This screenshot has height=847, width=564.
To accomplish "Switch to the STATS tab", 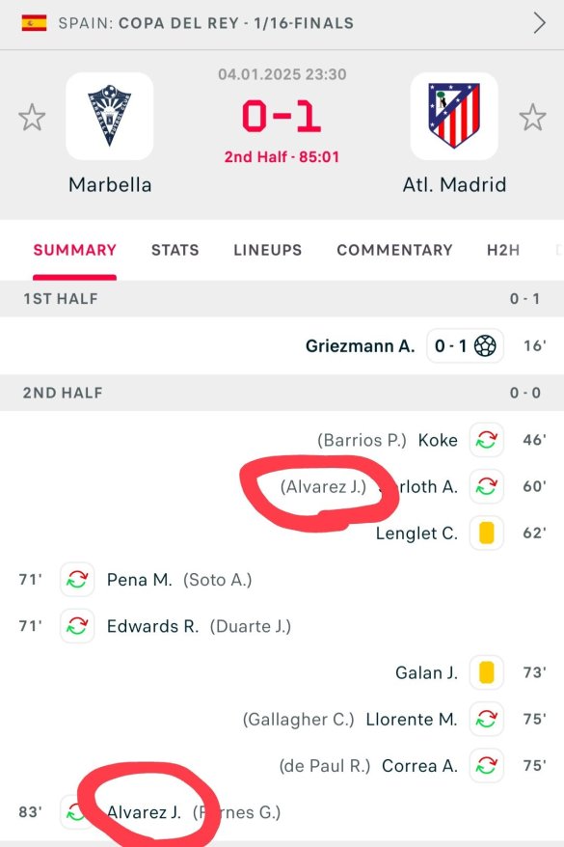I will pos(175,250).
